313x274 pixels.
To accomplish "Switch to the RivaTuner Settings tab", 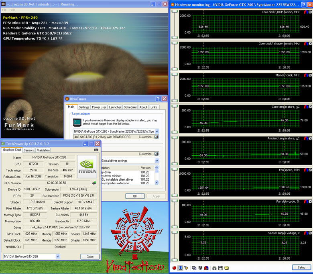I will 84,107.
